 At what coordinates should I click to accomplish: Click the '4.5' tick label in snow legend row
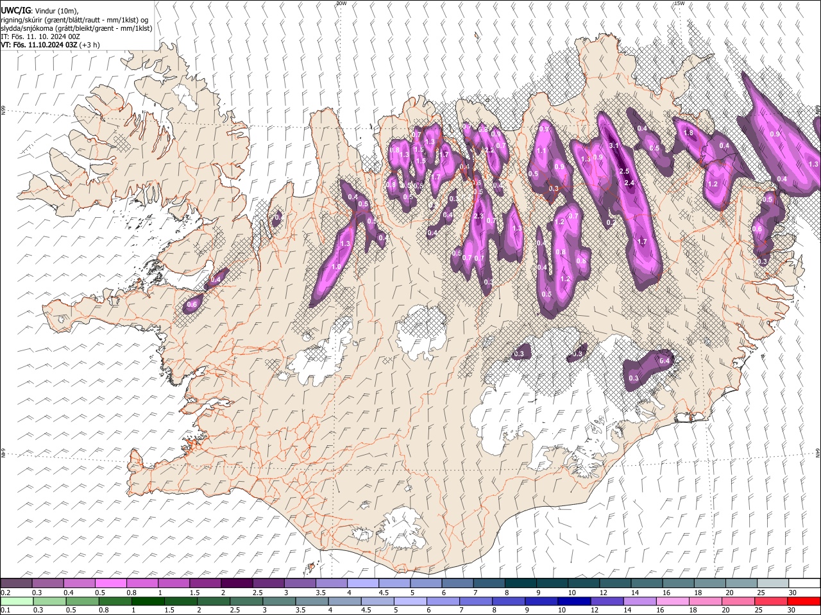[383, 593]
